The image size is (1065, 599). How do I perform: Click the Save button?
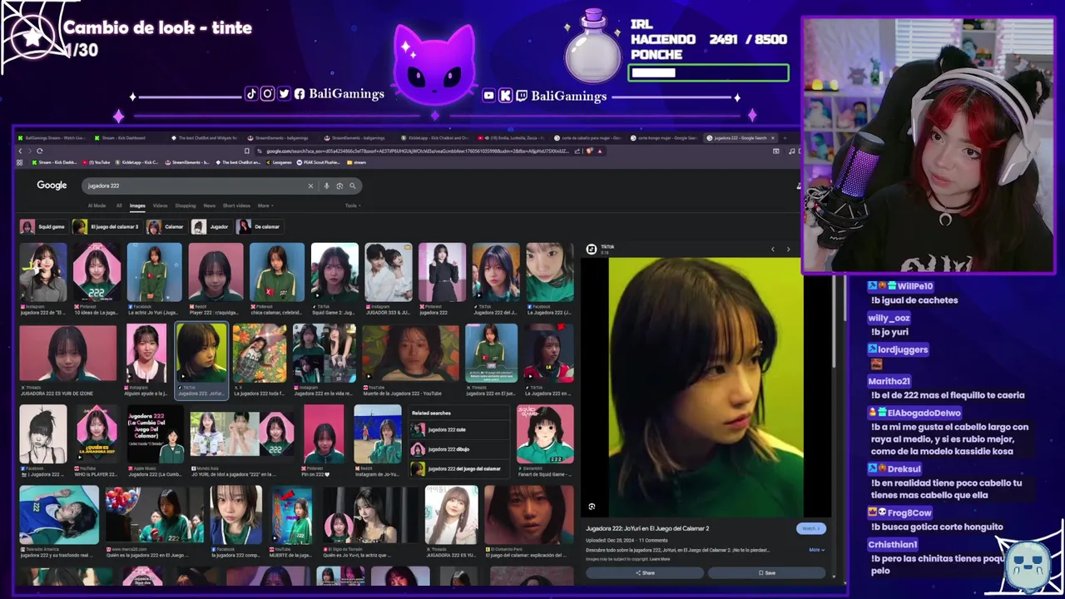766,572
